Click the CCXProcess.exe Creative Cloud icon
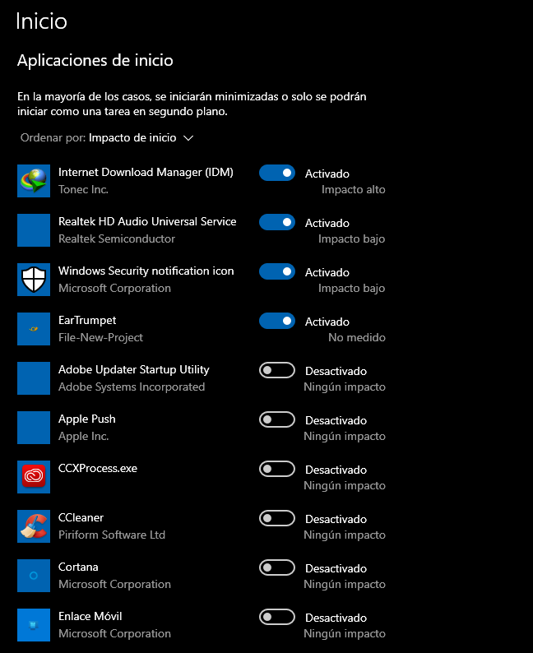Viewport: 533px width, 653px height. click(34, 477)
